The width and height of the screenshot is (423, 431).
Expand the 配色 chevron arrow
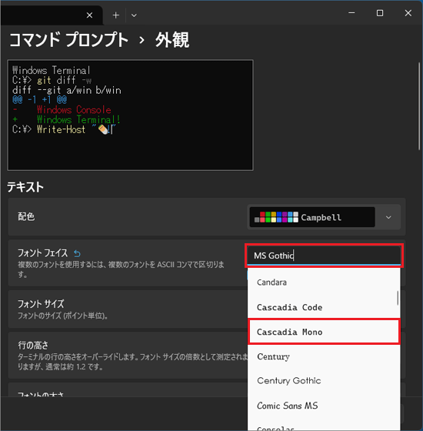388,217
